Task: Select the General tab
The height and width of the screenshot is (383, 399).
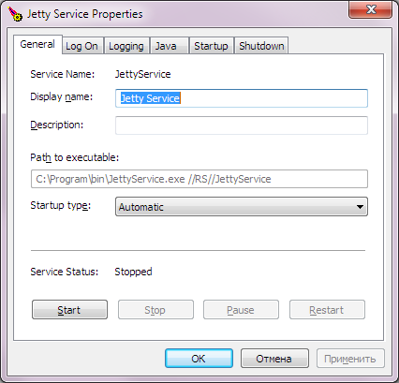Action: [37, 44]
